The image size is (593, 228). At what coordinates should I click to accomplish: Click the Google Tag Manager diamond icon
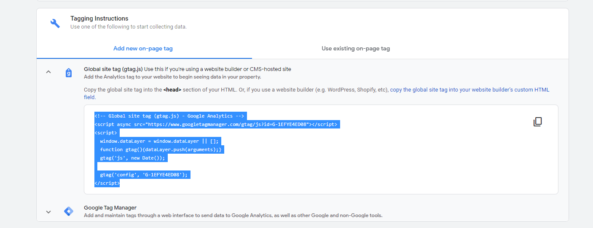pyautogui.click(x=69, y=211)
